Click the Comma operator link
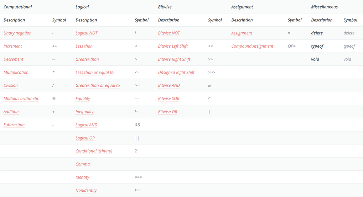This screenshot has height=197, width=363. coord(83,164)
